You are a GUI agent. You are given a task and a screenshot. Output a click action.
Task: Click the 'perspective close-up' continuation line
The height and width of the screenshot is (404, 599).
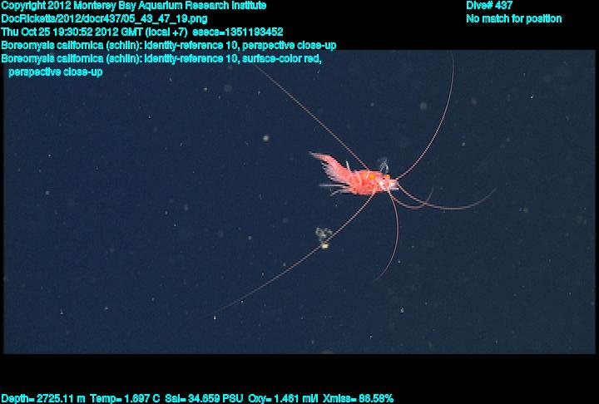point(56,71)
